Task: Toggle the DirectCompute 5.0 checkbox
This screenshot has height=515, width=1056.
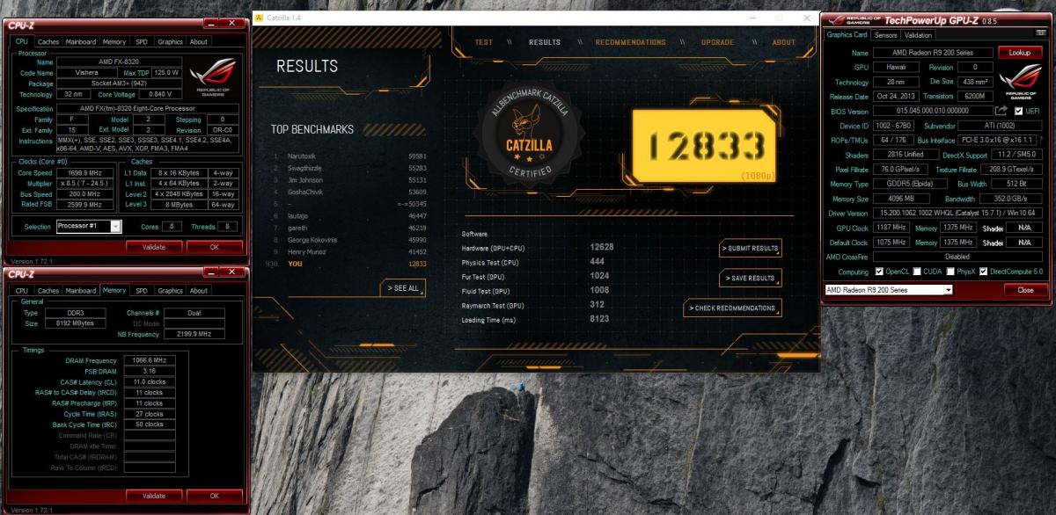Action: coord(984,272)
